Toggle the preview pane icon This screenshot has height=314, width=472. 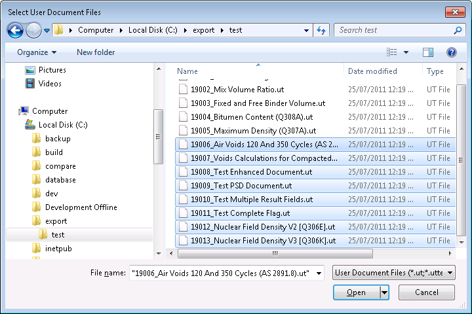pos(428,52)
